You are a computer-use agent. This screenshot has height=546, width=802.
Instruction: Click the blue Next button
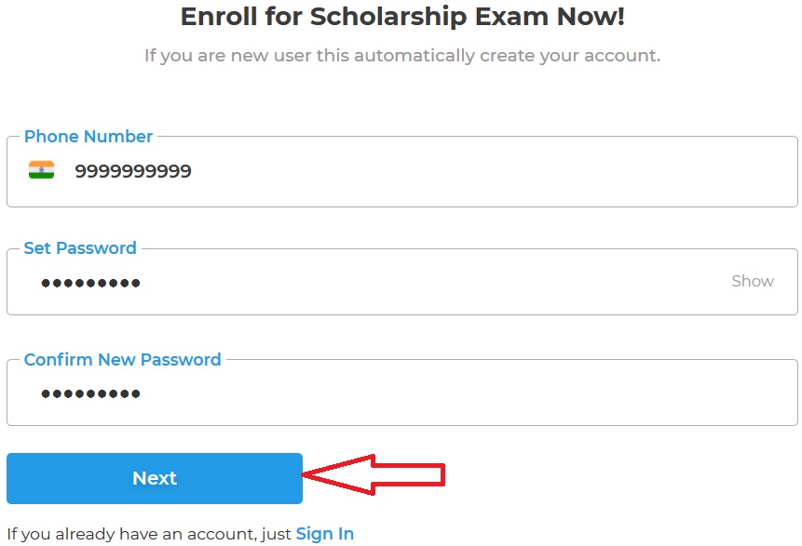155,478
